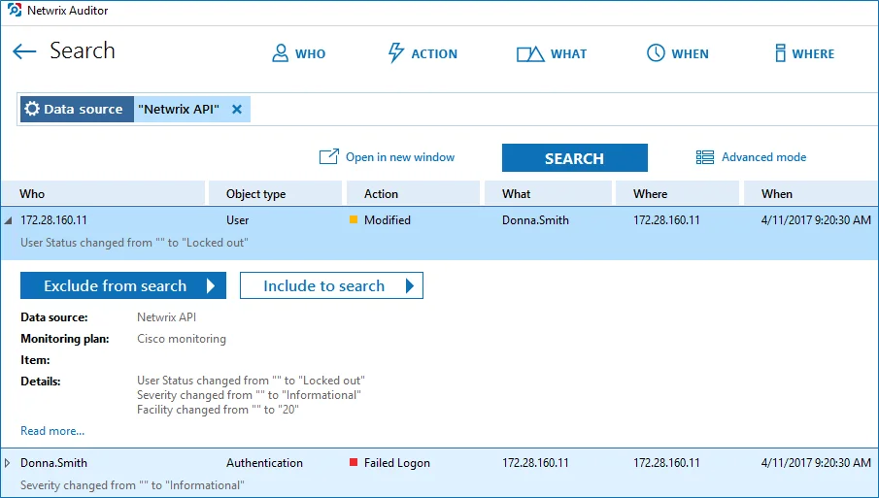Expand the Donna.Smith Failed Logon row

tap(8, 463)
